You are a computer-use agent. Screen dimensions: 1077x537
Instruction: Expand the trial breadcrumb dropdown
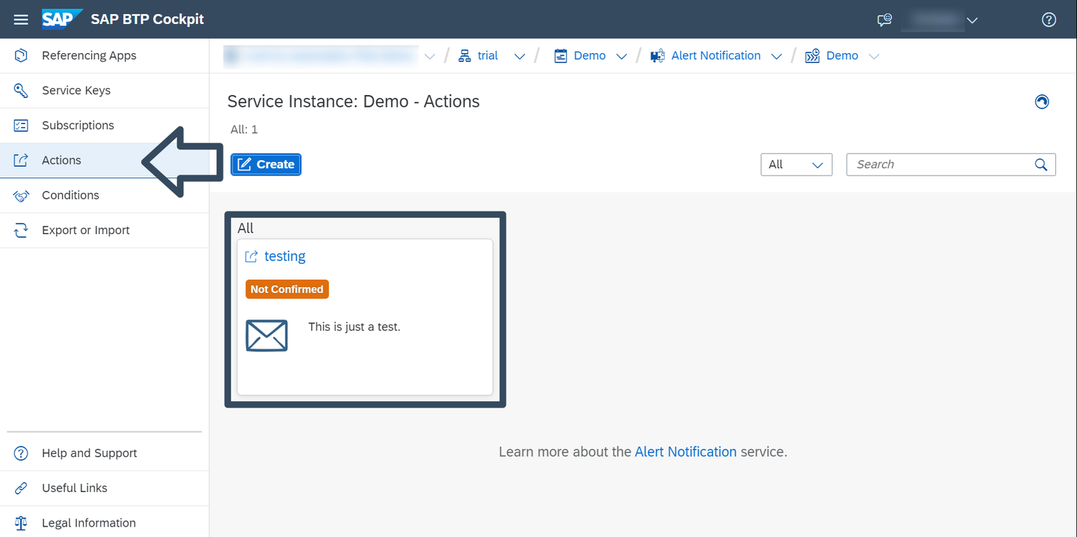click(520, 57)
